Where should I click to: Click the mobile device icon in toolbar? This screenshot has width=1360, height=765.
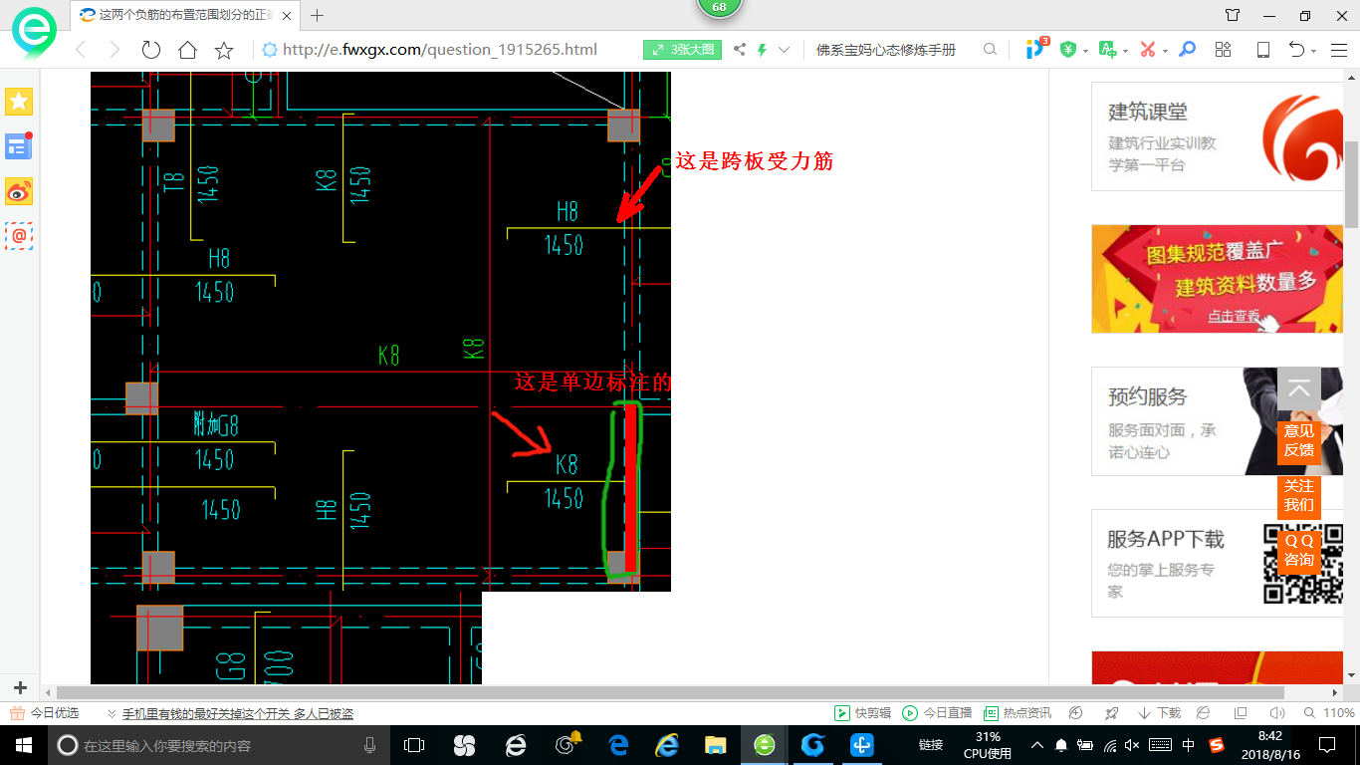1263,49
